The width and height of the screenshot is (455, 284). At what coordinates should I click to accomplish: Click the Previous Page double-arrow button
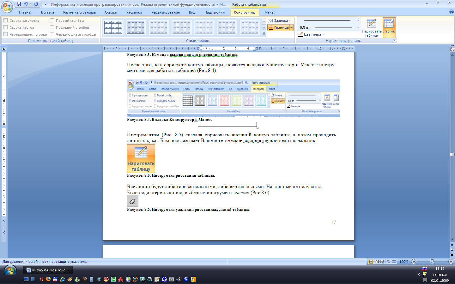pyautogui.click(x=452, y=245)
